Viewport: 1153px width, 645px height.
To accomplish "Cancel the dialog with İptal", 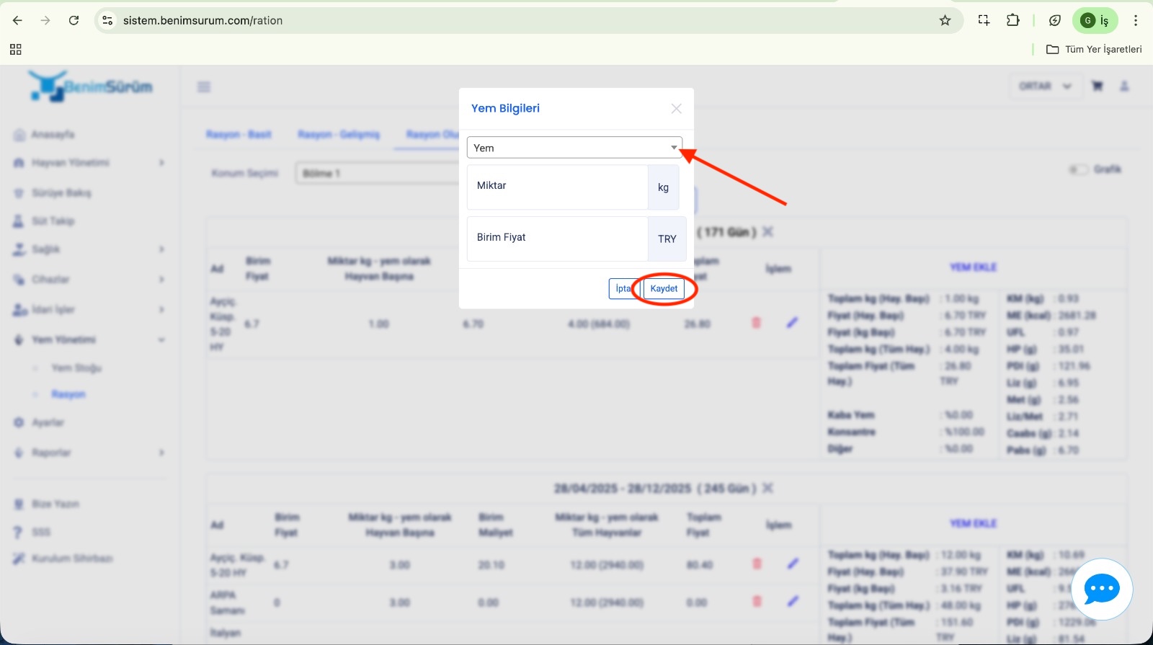I will pyautogui.click(x=624, y=288).
